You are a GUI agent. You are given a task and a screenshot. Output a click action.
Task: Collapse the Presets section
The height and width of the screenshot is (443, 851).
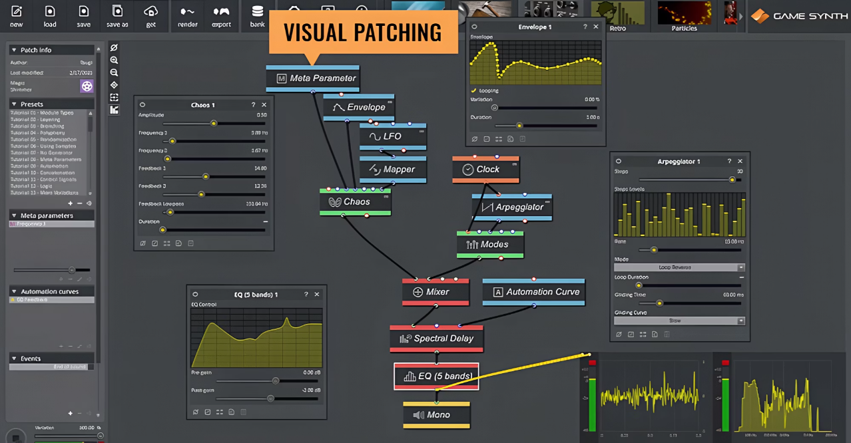point(13,104)
